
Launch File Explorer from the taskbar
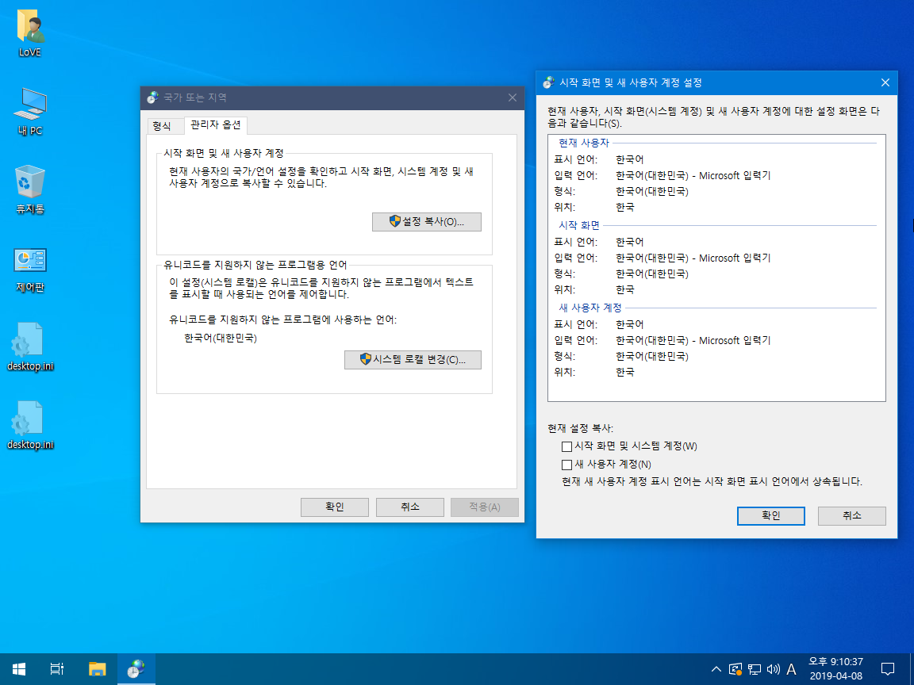pos(97,668)
